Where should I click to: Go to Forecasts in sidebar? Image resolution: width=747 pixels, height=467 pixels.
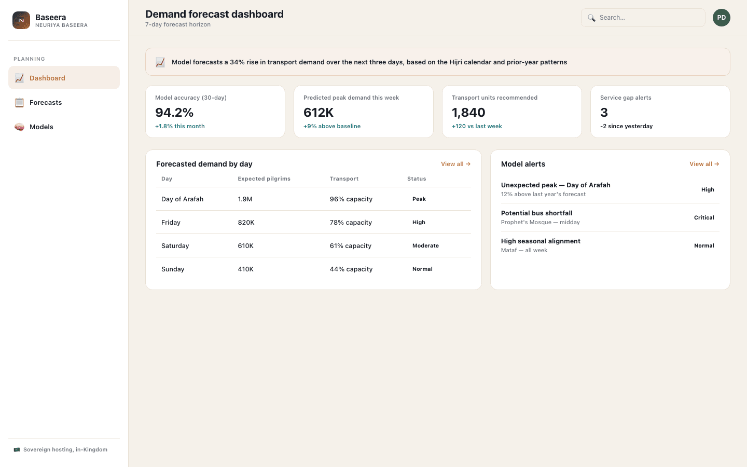(64, 102)
